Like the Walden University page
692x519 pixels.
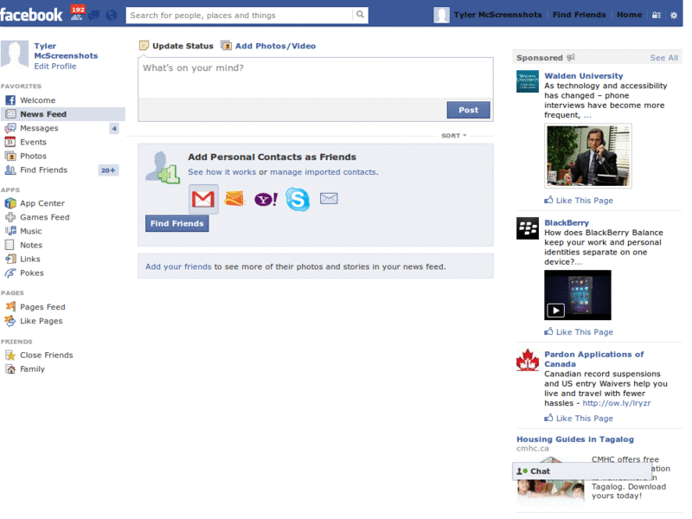579,201
